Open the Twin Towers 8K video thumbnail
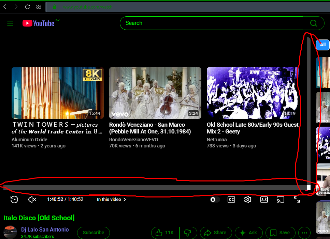Image resolution: width=330 pixels, height=239 pixels. (57, 93)
